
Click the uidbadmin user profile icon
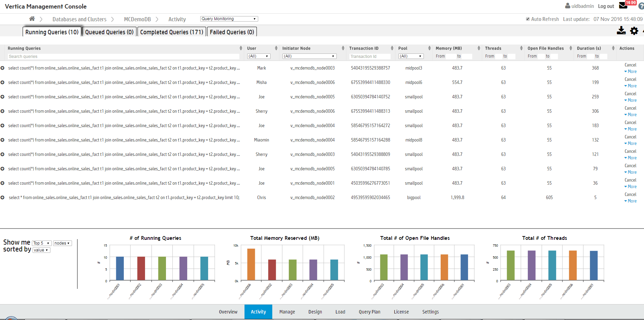[568, 6]
